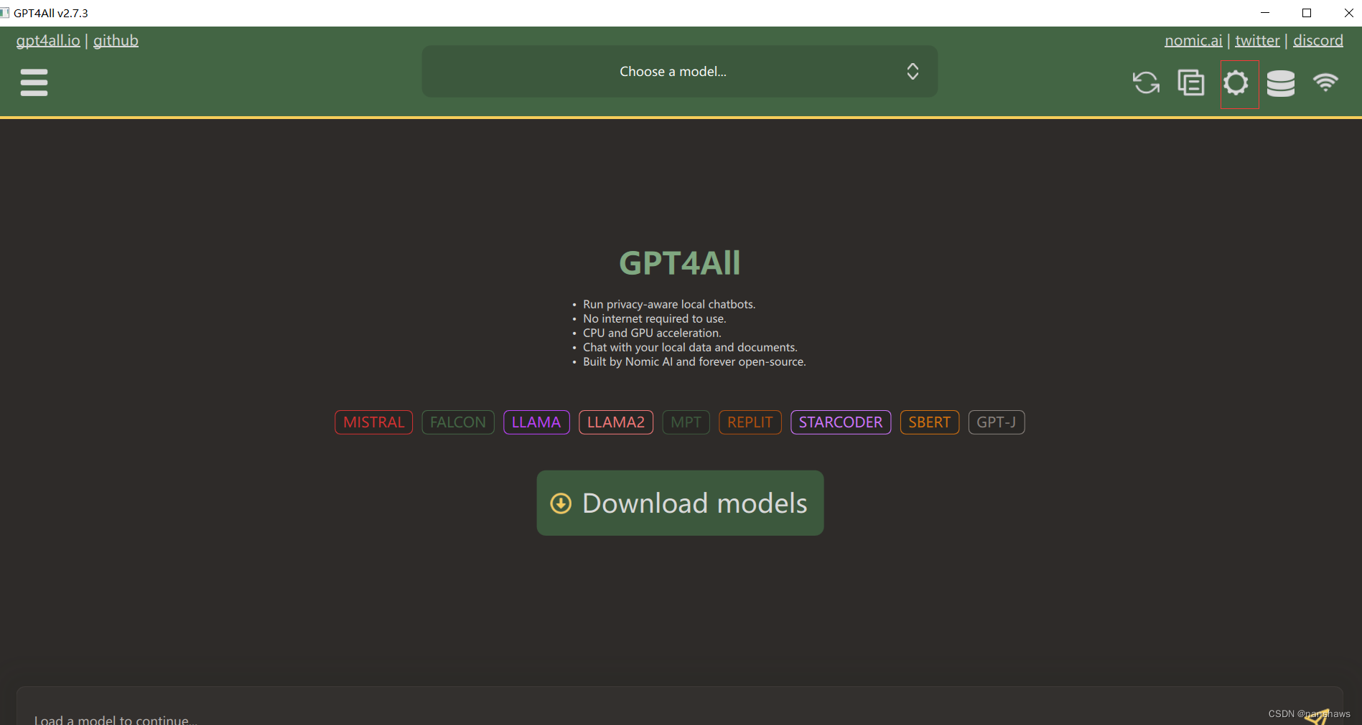The width and height of the screenshot is (1362, 725).
Task: Open LocalDocs database stack icon
Action: point(1281,83)
